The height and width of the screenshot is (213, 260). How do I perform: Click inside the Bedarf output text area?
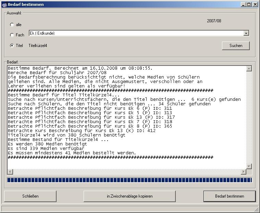[x=127, y=120]
